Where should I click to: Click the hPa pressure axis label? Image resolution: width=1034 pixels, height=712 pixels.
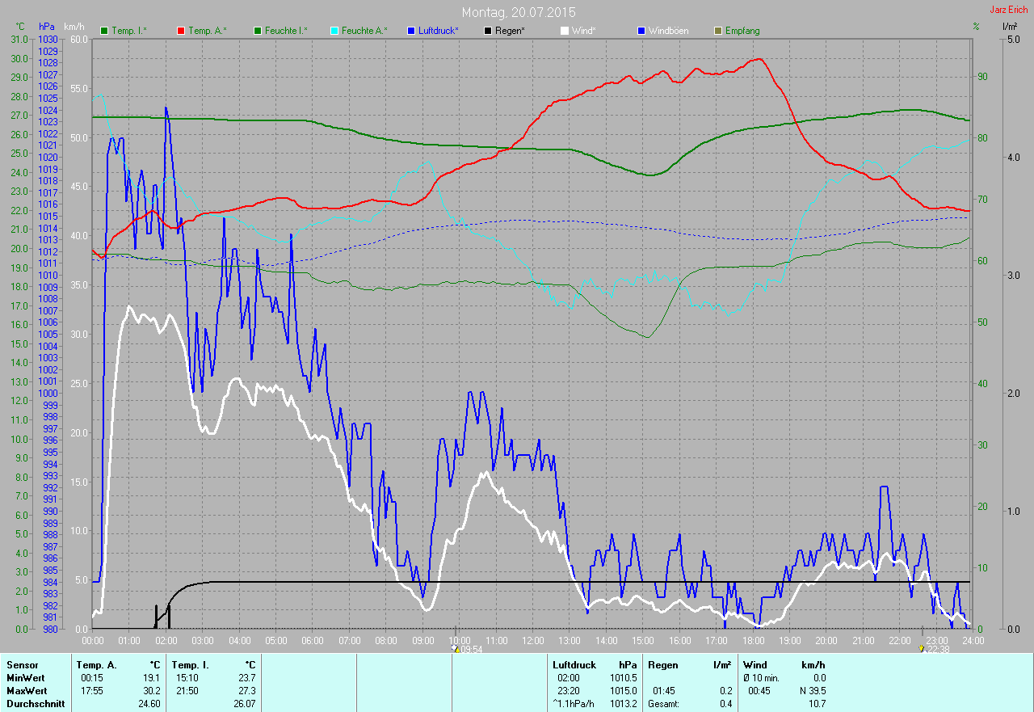(47, 27)
